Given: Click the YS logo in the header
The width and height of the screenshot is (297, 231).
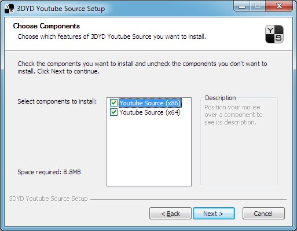Looking at the screenshot, I should tap(274, 34).
